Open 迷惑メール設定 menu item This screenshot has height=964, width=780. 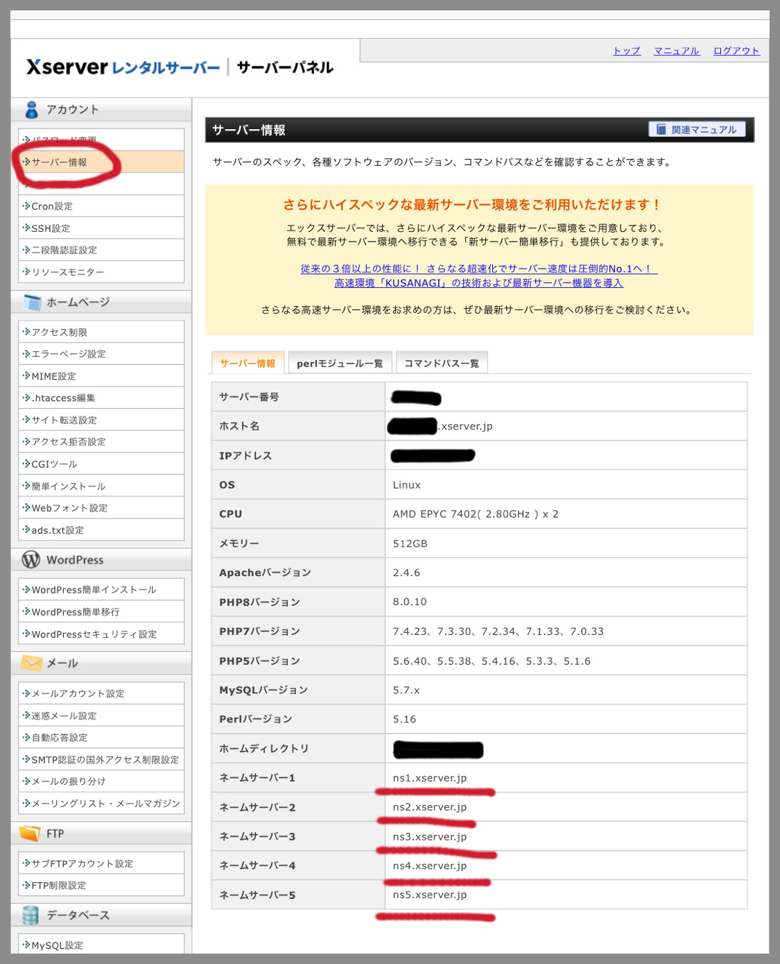click(x=101, y=716)
